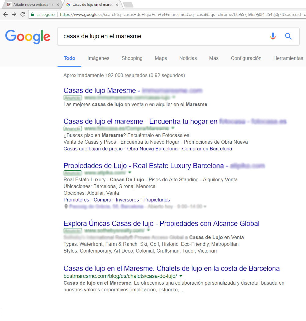
Task: Show Noticias results
Action: pos(188,58)
